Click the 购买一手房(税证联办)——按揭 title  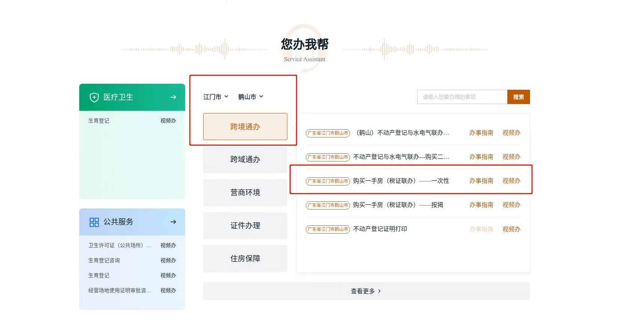pos(398,205)
